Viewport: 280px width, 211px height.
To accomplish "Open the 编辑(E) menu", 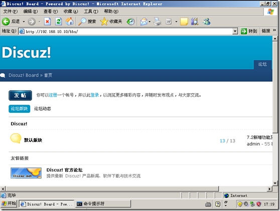I will tap(31, 12).
